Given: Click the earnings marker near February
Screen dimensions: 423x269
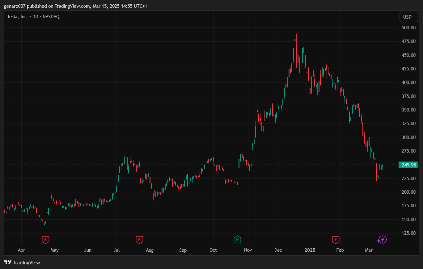Looking at the screenshot, I should pyautogui.click(x=336, y=239).
